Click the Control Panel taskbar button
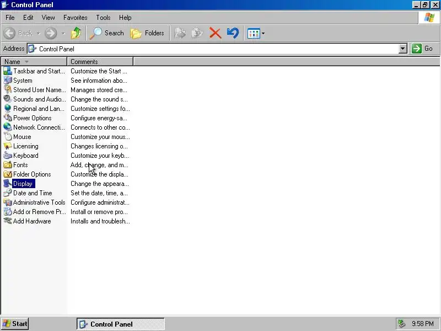Screen dimensions: 441x331 [x=120, y=324]
